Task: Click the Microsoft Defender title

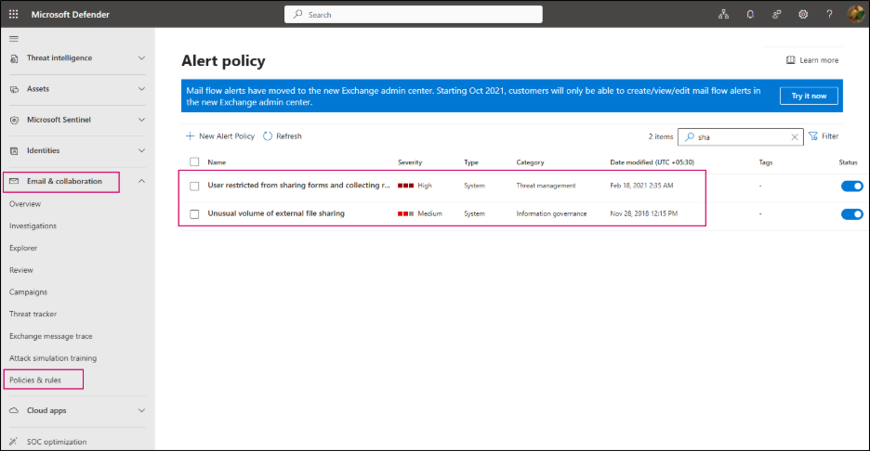Action: click(70, 15)
